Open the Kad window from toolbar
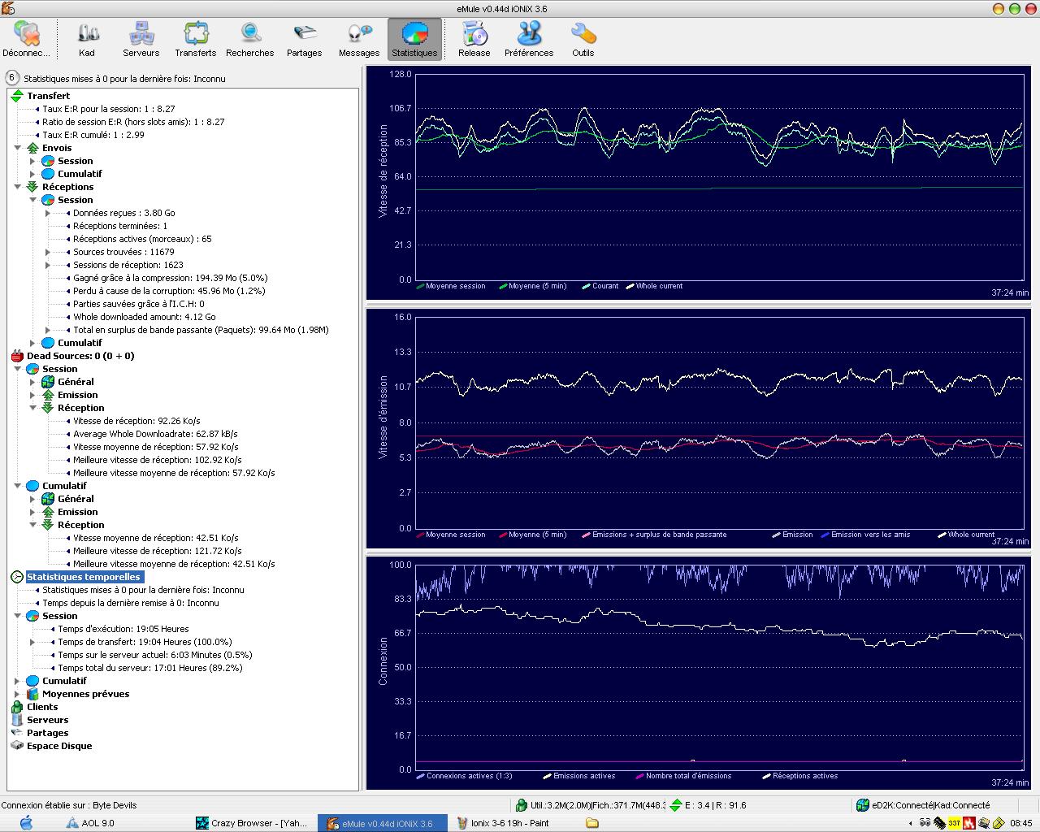1040x832 pixels. click(87, 39)
